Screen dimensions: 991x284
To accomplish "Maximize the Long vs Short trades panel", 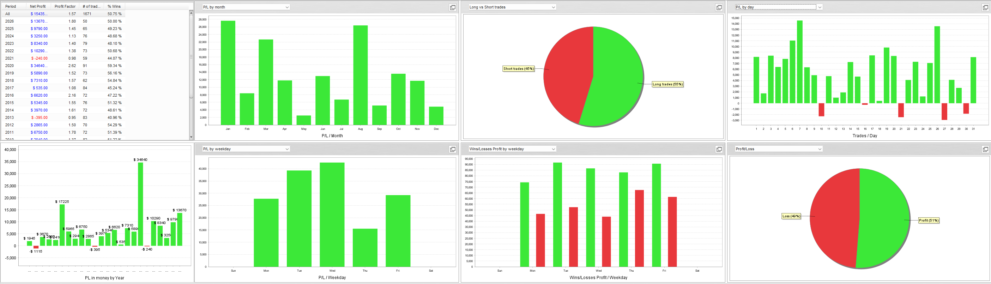I will coord(719,7).
